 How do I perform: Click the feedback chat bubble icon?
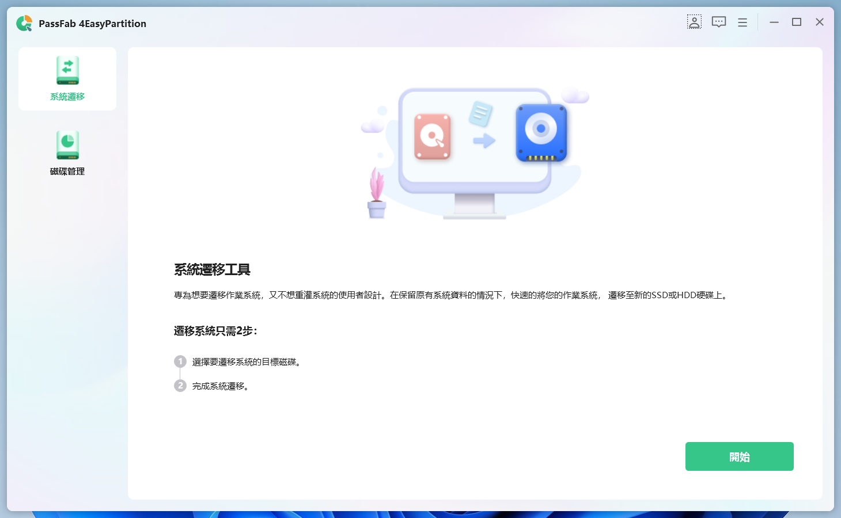(x=718, y=22)
